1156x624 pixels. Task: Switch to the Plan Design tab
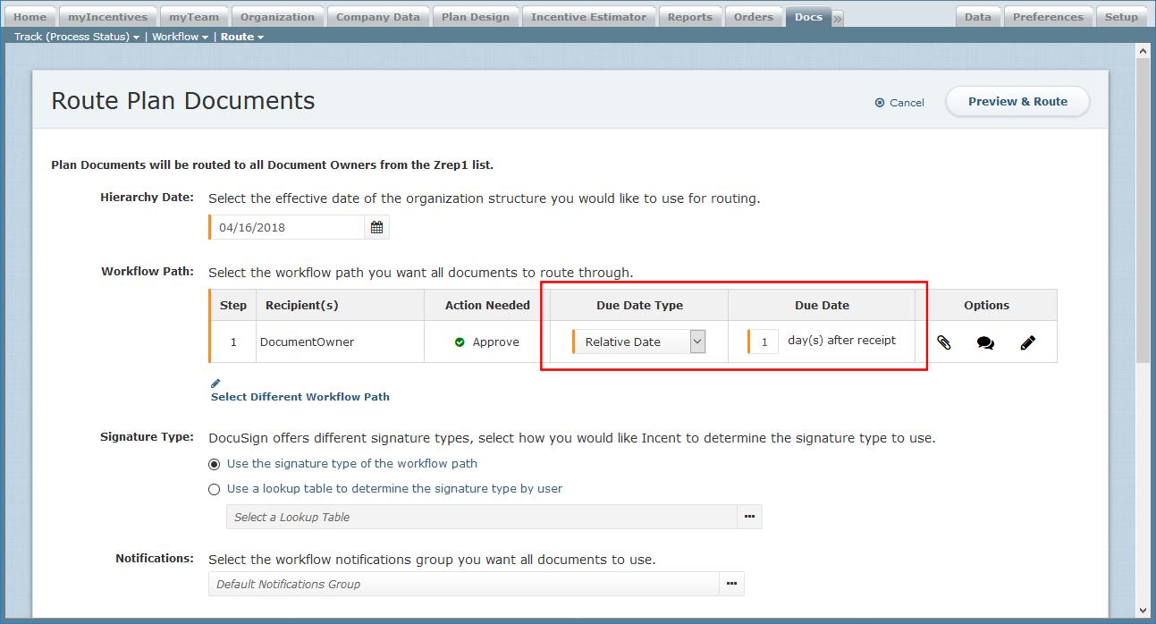point(475,17)
